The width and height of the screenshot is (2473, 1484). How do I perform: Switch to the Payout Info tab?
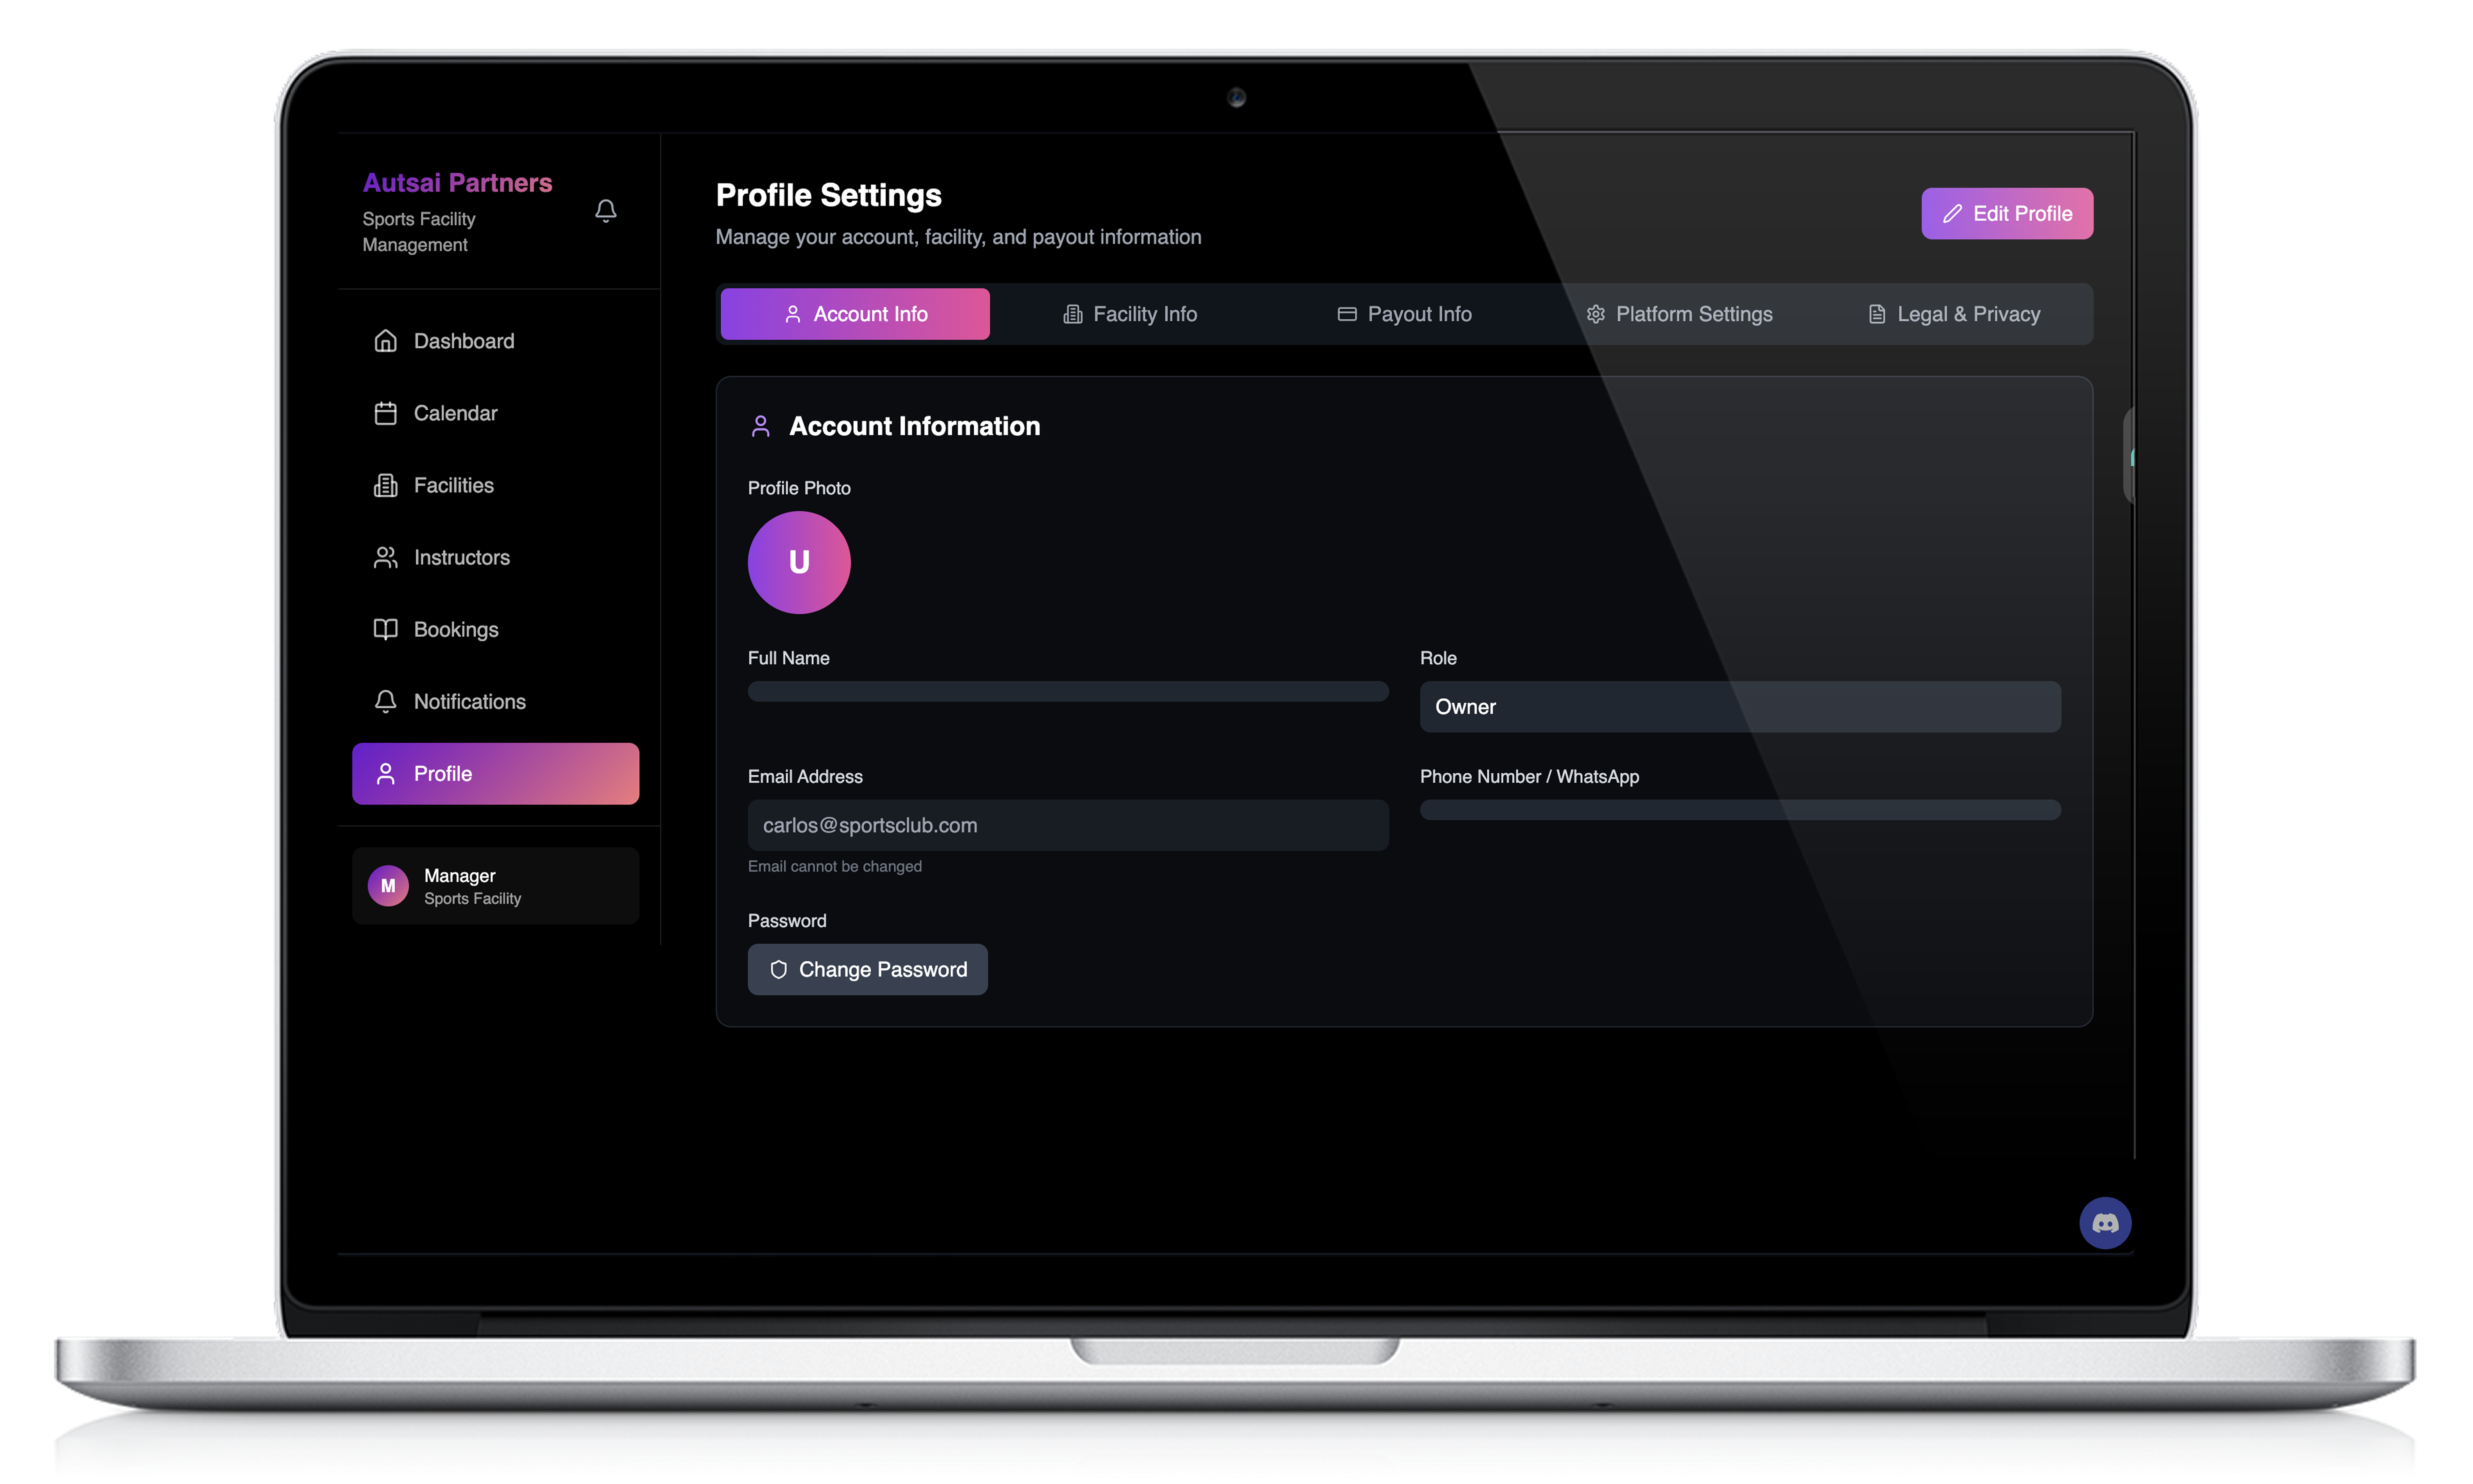coord(1404,314)
